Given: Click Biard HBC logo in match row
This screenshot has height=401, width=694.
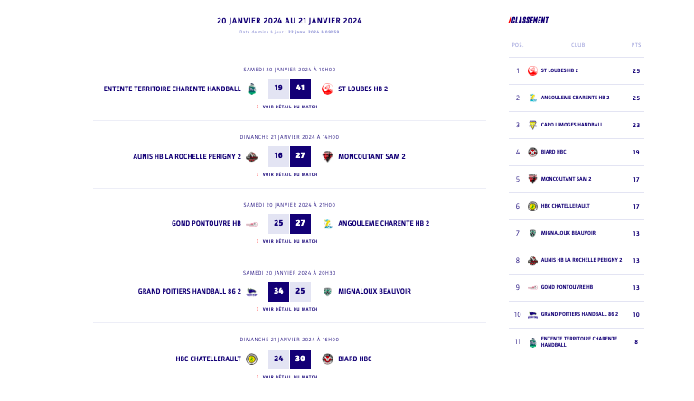Looking at the screenshot, I should [327, 359].
